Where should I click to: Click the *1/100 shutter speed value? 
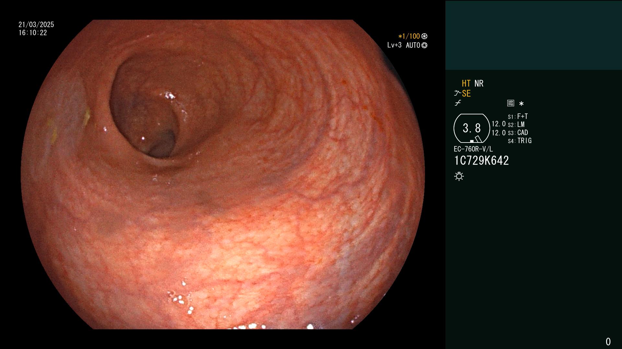click(409, 36)
